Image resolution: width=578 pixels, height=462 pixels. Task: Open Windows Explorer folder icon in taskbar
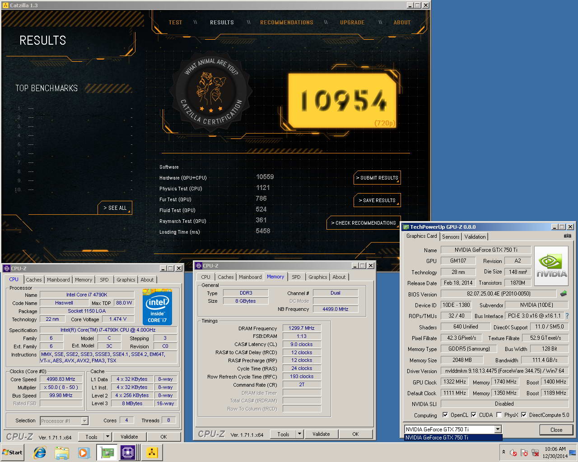[x=62, y=453]
